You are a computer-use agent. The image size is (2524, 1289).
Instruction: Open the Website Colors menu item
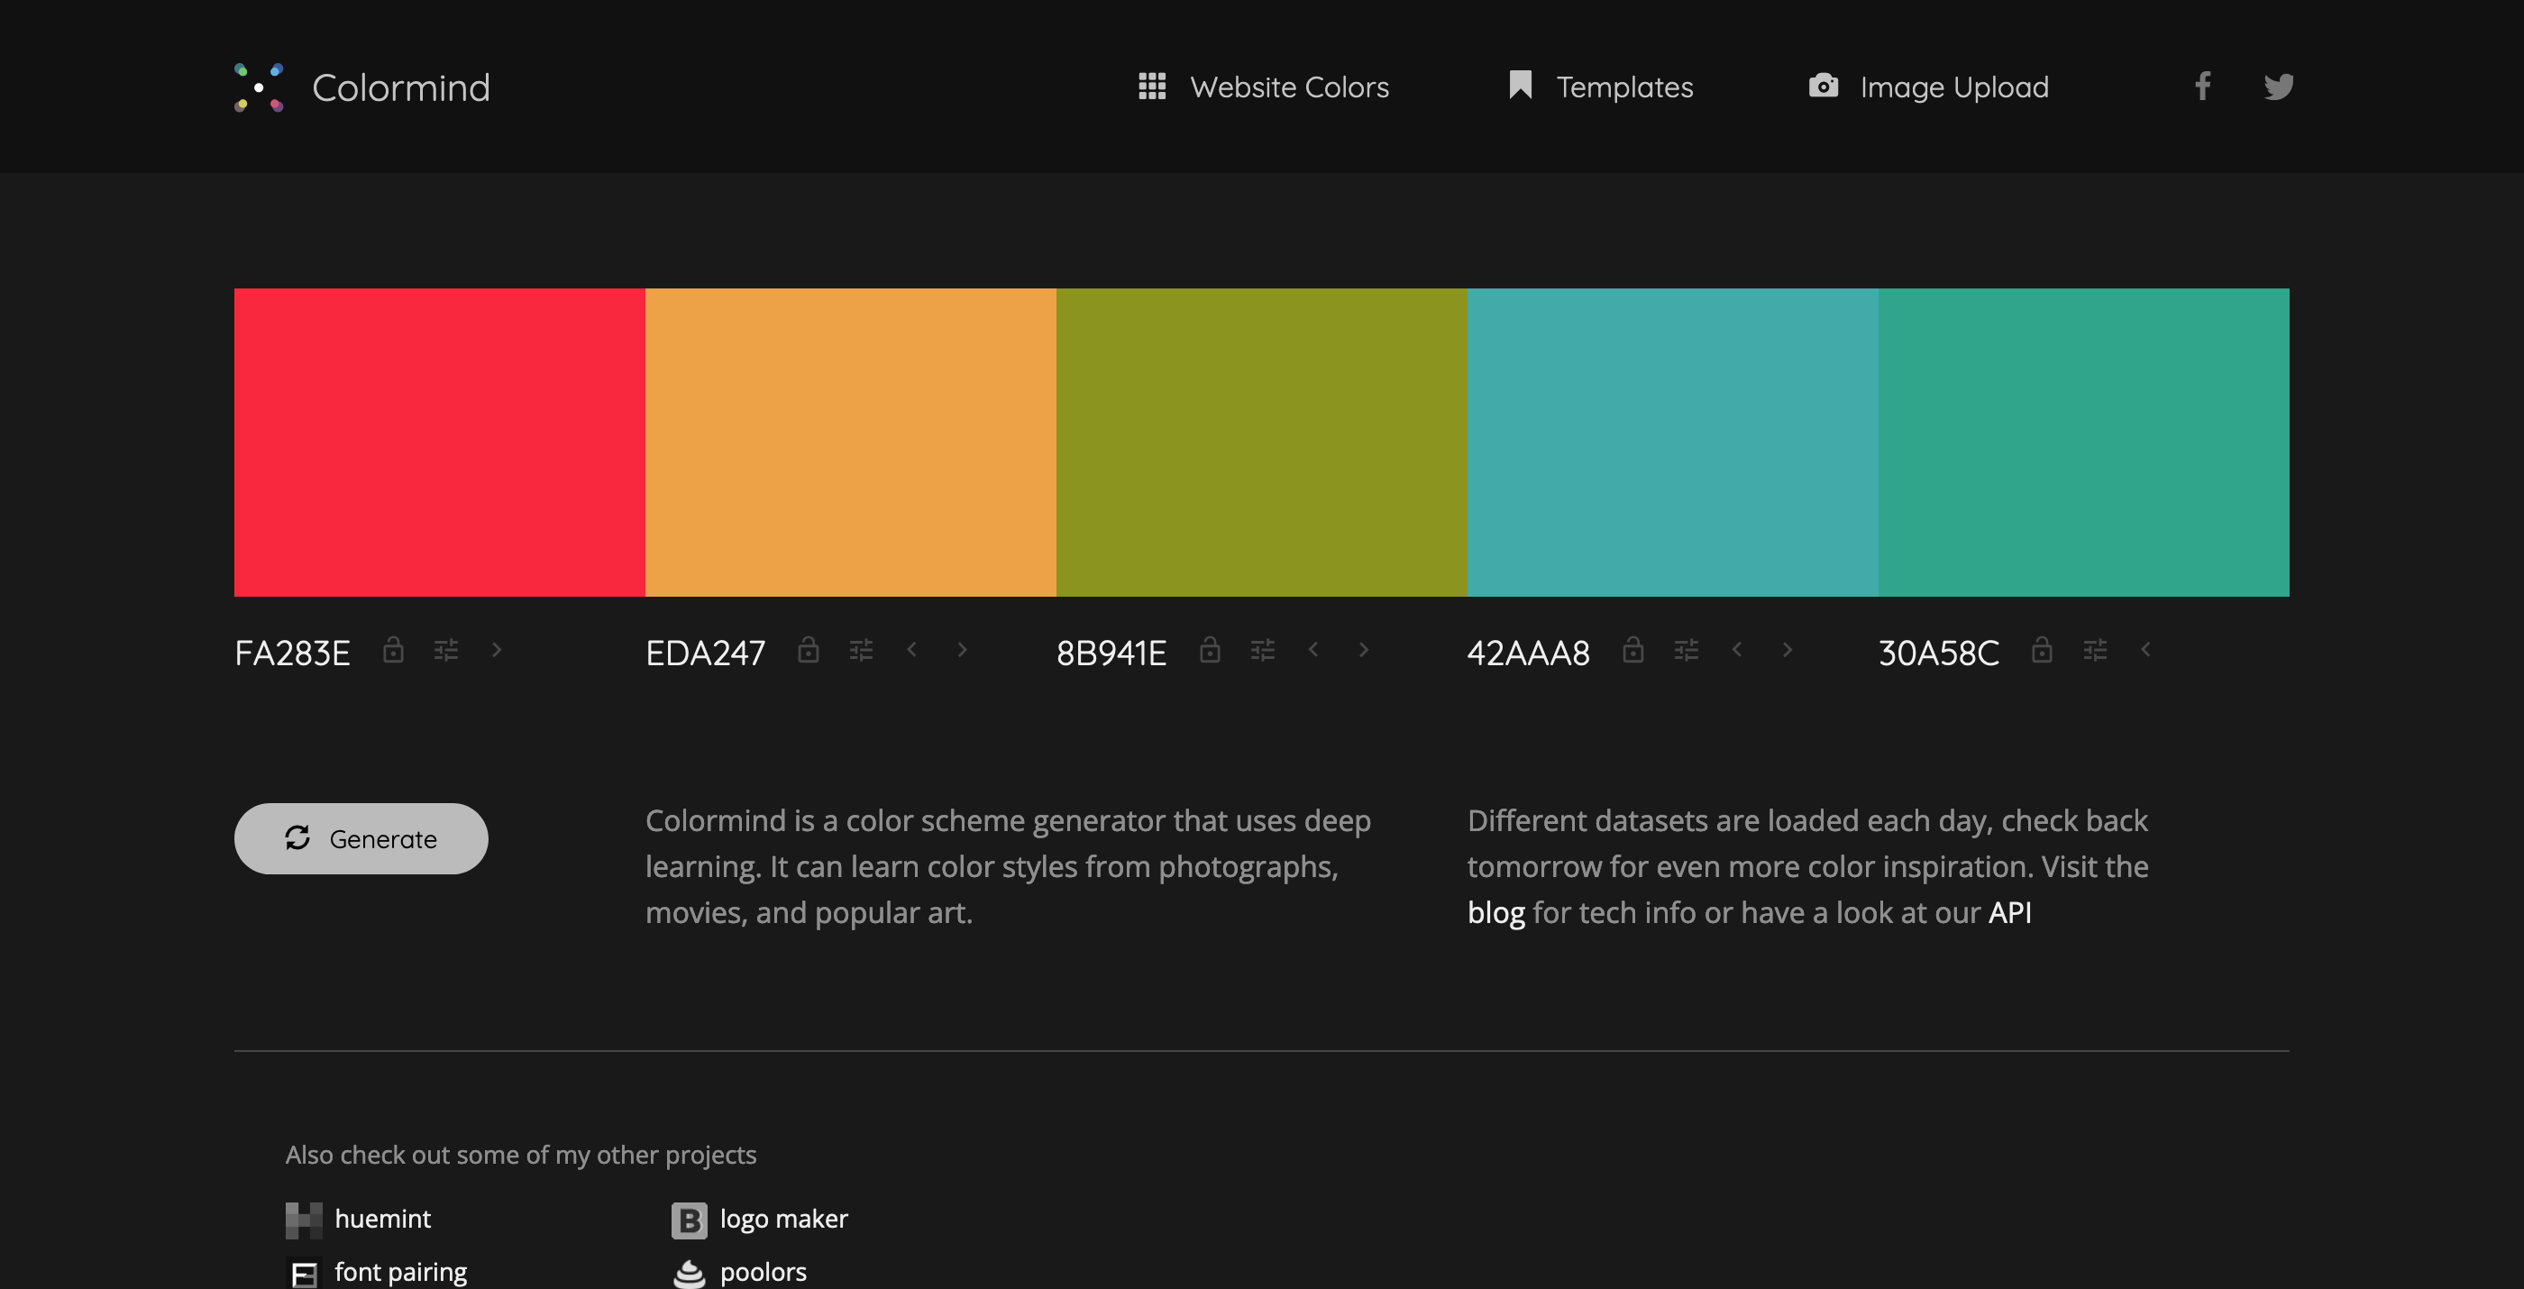[x=1289, y=87]
